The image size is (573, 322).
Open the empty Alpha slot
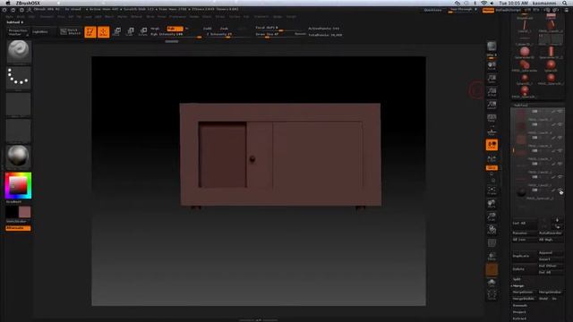19,104
